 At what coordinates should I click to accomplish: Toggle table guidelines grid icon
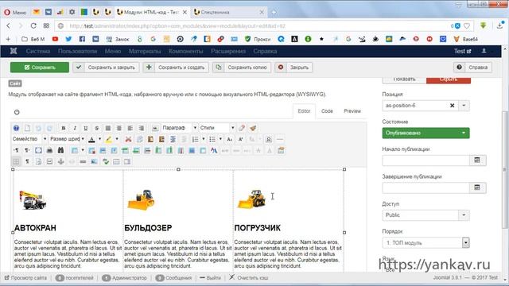16,161
